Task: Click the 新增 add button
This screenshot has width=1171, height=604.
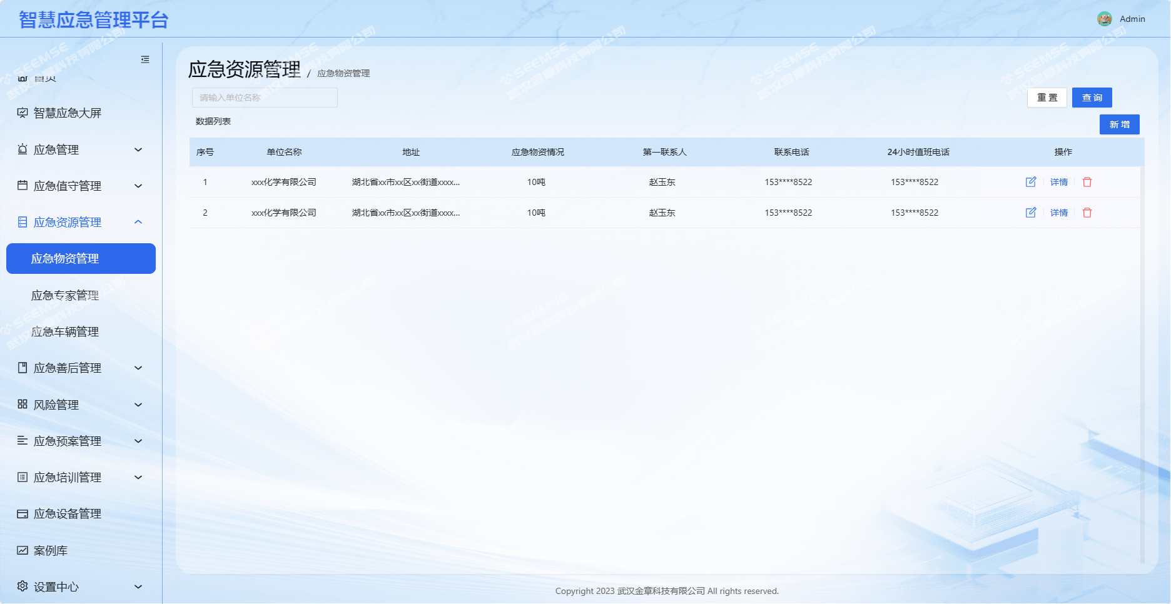Action: pos(1119,124)
